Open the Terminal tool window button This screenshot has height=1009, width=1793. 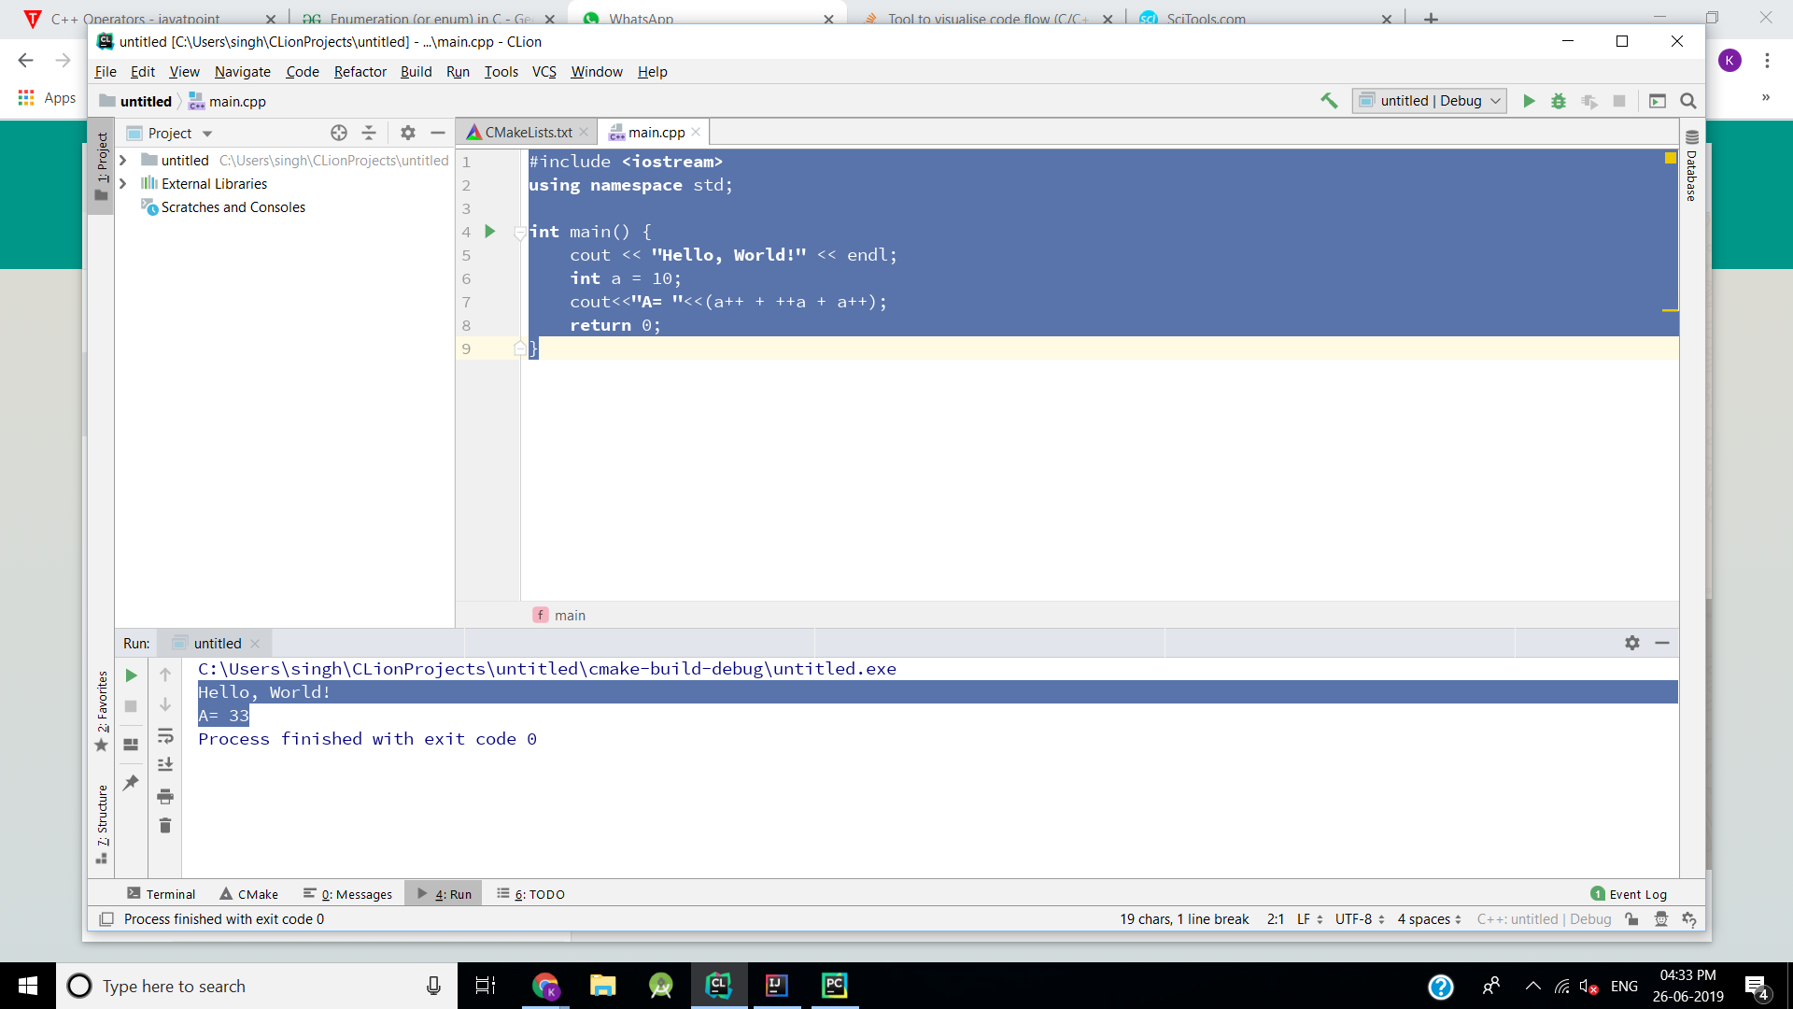coord(162,894)
